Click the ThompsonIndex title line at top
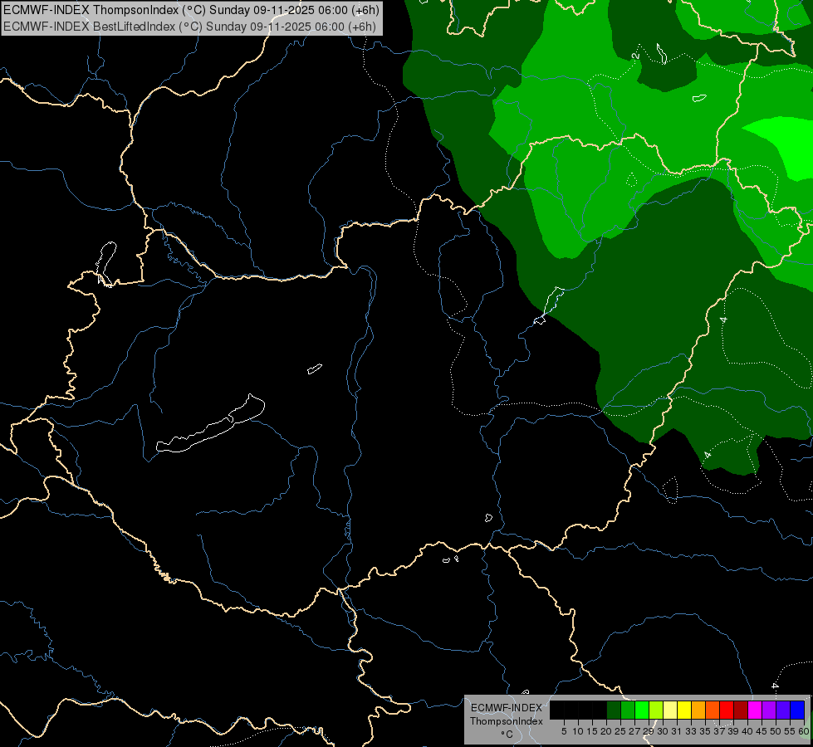Screen dimensions: 813x747 191,10
